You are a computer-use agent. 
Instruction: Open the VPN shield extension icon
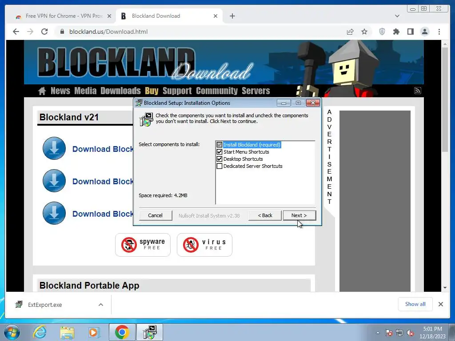click(x=382, y=32)
